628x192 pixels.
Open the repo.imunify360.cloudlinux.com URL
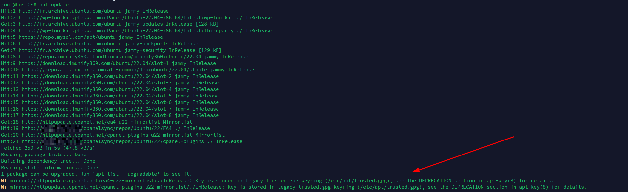pos(110,57)
